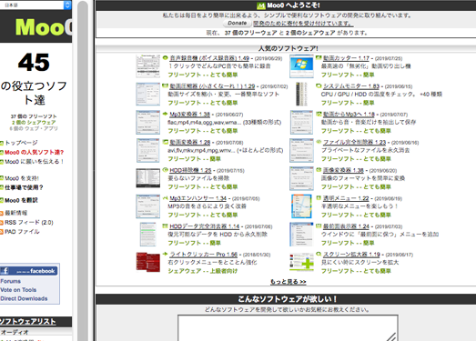Open the Forums link in sidebar
Screen dimensions: 476x341
[11, 281]
